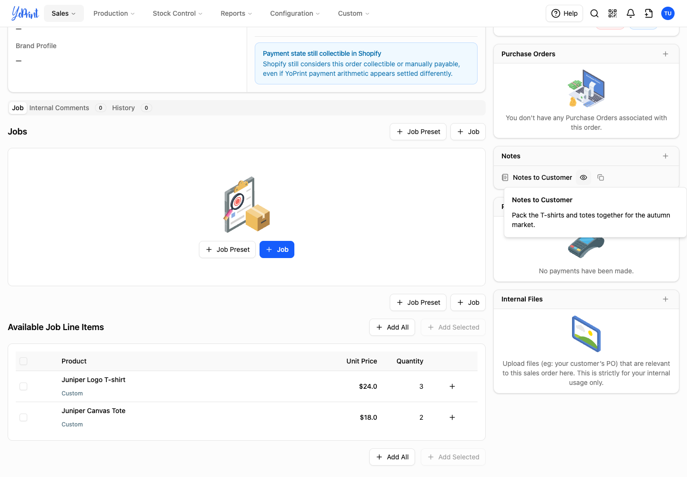This screenshot has height=477, width=687.
Task: Toggle Notes to Customer visibility eye
Action: (x=583, y=177)
